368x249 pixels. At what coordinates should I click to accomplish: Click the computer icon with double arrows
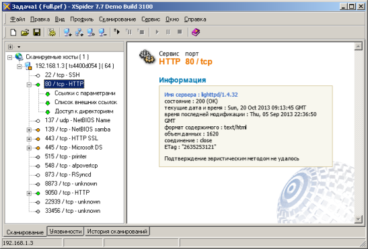[91, 32]
